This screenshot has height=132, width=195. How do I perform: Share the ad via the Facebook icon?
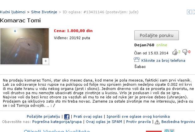(x=67, y=117)
